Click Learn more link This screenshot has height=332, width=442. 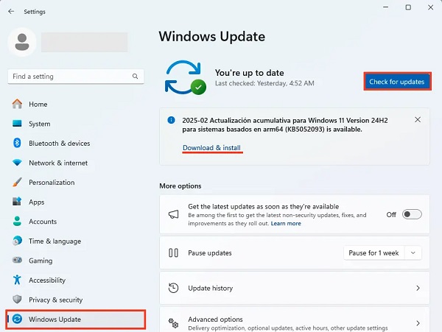click(x=286, y=223)
